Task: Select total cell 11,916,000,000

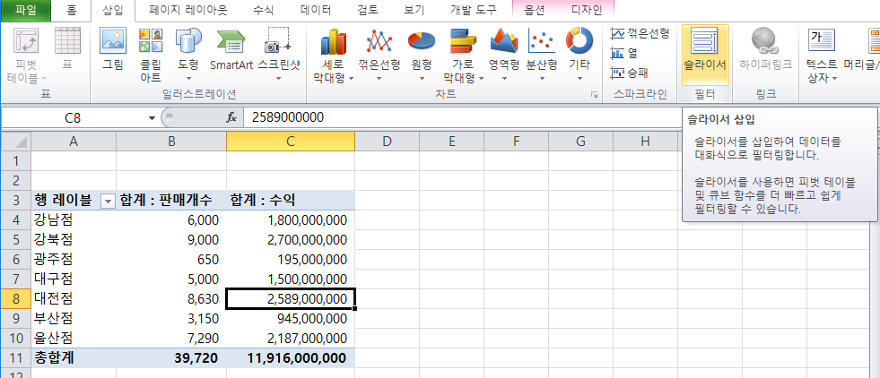Action: [291, 357]
